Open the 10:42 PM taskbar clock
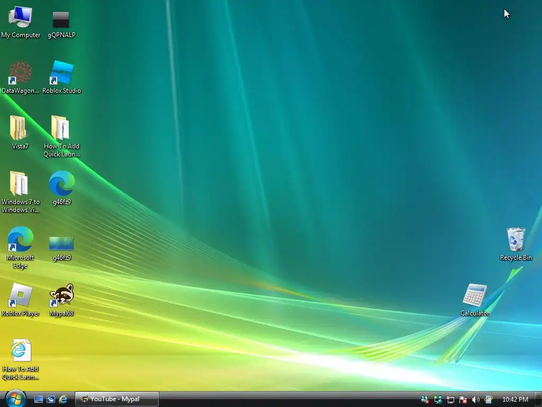Viewport: 542px width, 407px height. tap(515, 400)
